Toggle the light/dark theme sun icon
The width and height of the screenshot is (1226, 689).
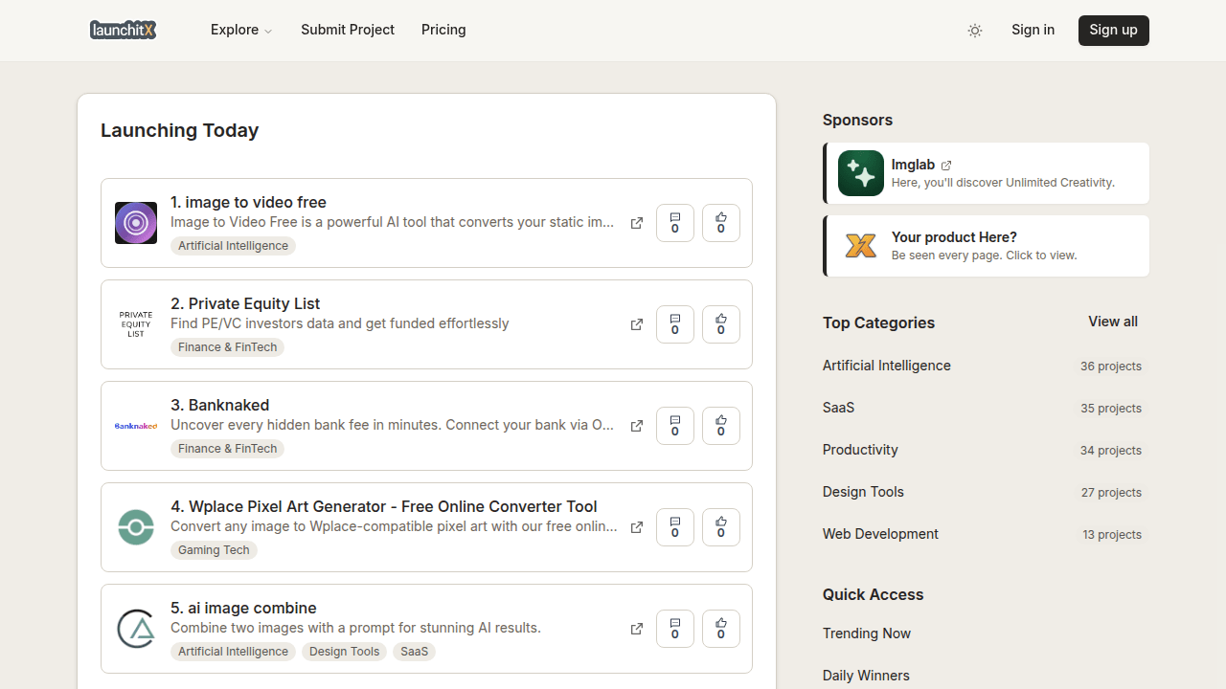coord(975,31)
